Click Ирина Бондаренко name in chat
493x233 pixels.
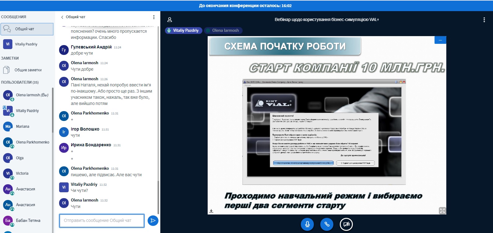click(x=91, y=145)
